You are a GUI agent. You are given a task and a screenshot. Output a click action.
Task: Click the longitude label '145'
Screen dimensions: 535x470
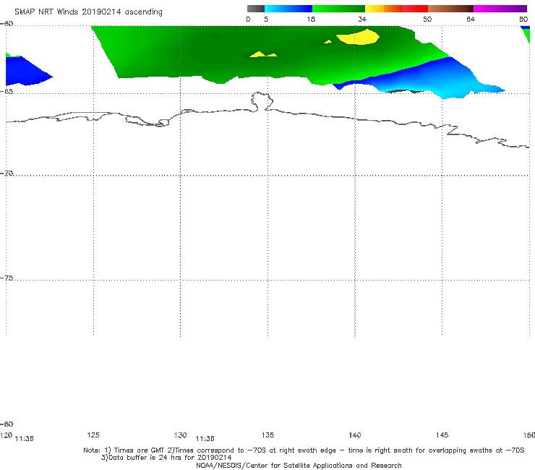(442, 435)
